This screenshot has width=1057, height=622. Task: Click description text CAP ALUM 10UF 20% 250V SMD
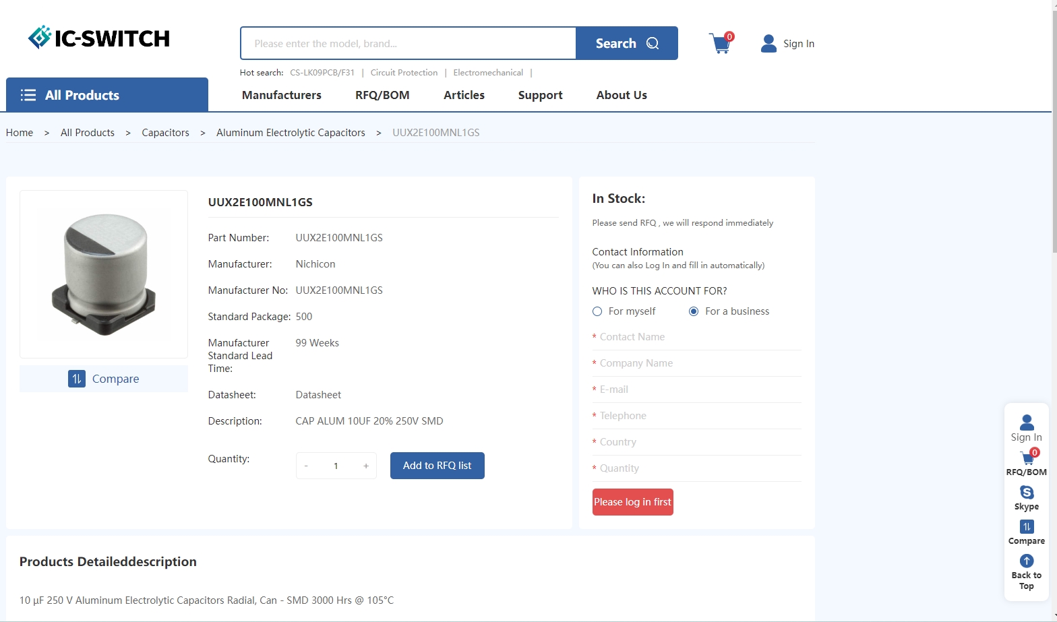coord(369,421)
